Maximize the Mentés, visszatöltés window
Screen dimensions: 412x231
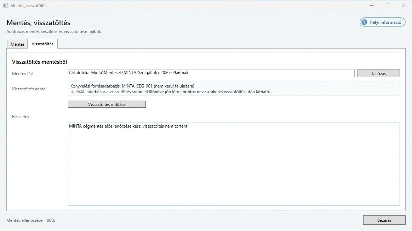coord(388,6)
